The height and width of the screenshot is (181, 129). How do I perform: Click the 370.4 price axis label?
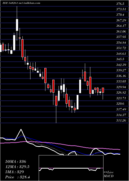(x=120, y=15)
